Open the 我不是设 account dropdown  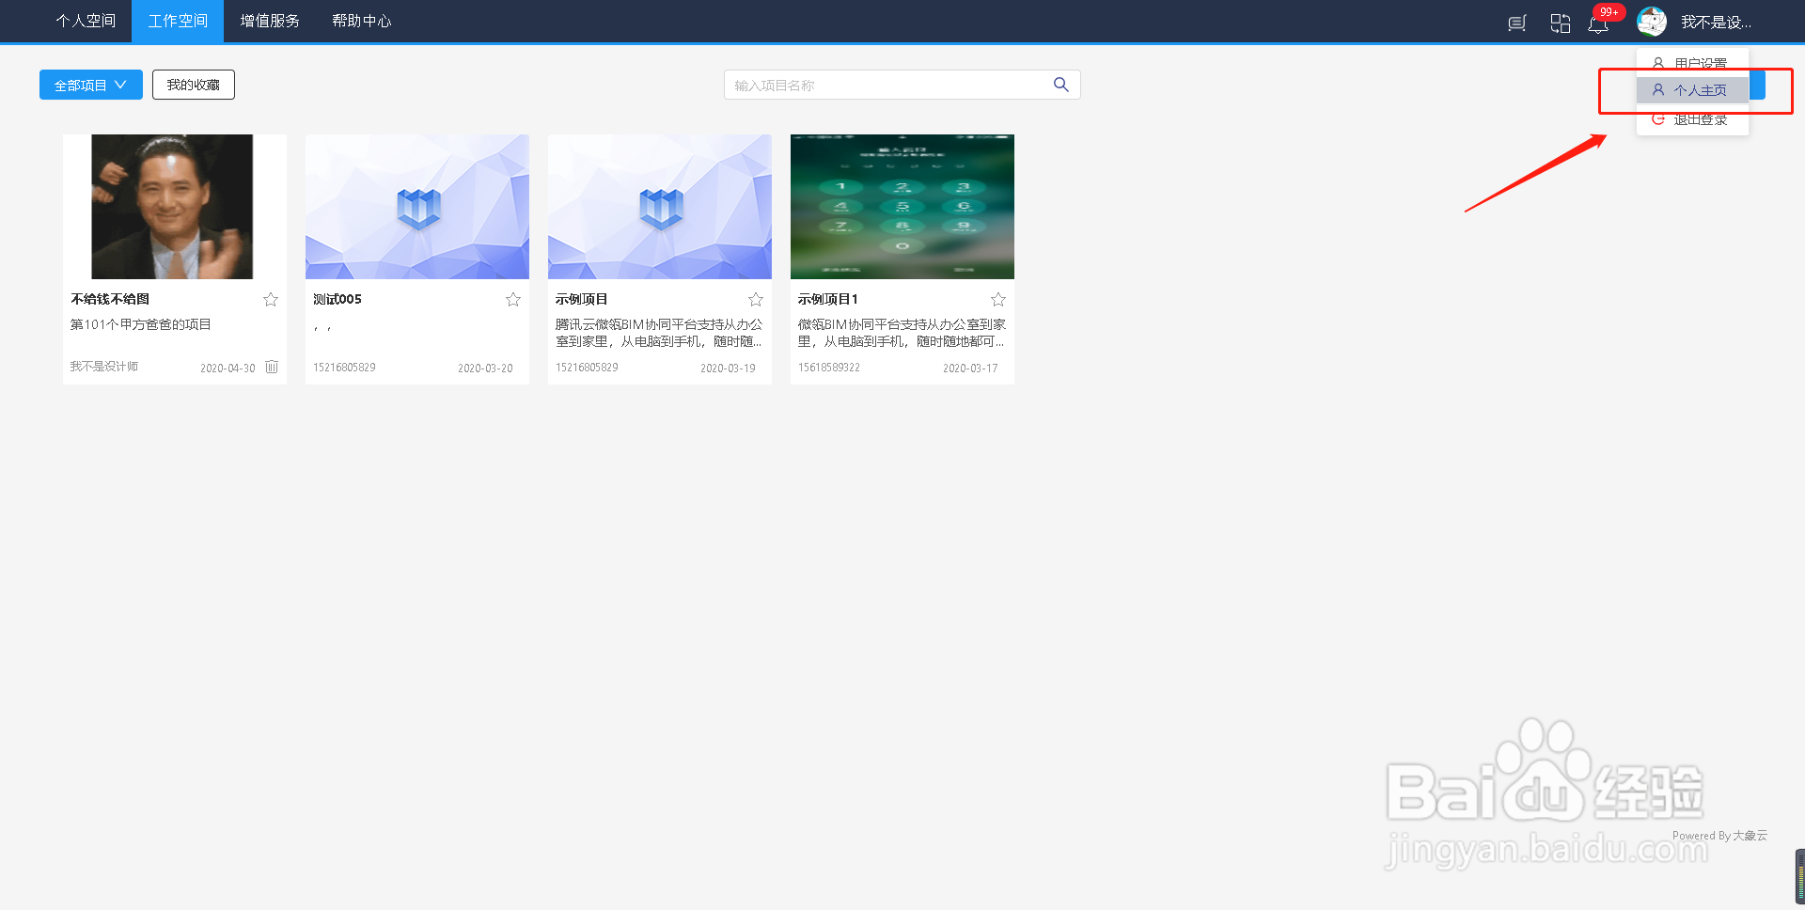coord(1717,21)
